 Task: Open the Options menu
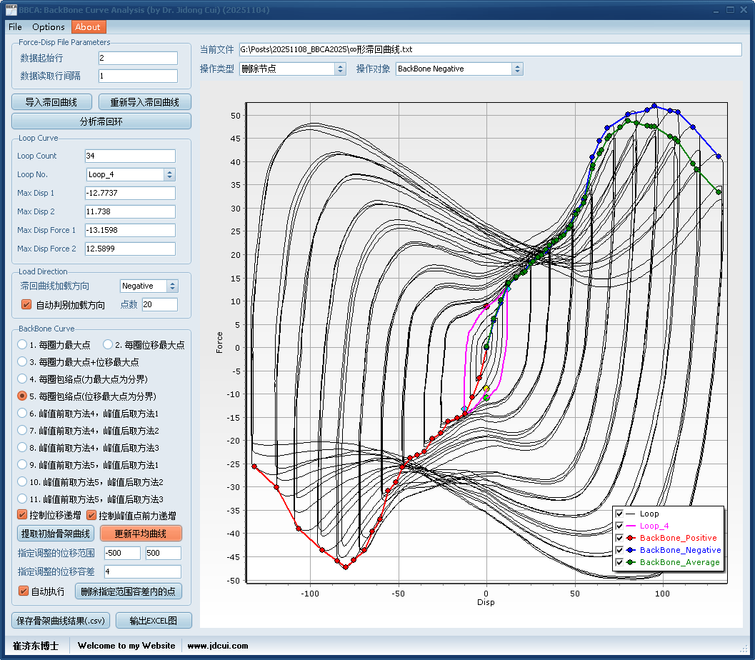point(48,27)
